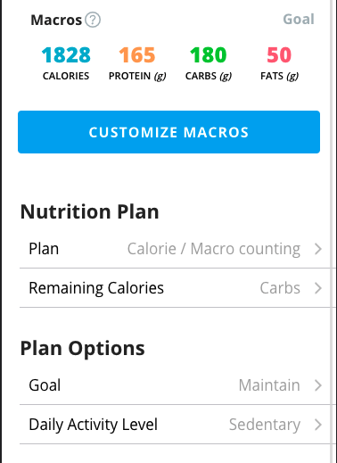This screenshot has height=463, width=337.
Task: Change the Maintain goal value
Action: point(269,385)
